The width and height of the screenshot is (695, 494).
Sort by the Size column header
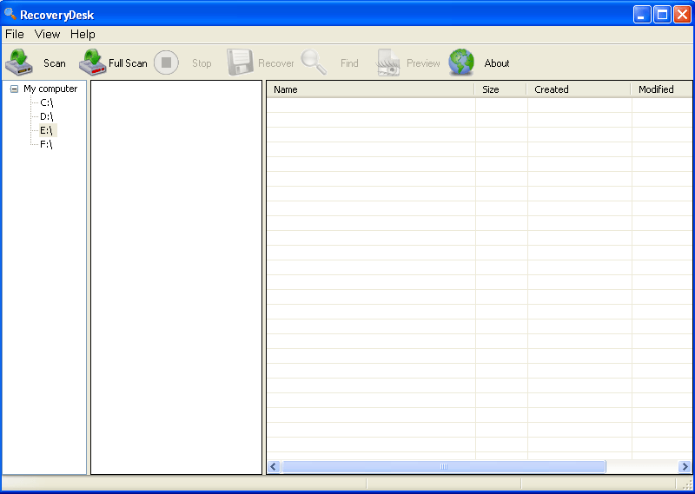pos(501,89)
